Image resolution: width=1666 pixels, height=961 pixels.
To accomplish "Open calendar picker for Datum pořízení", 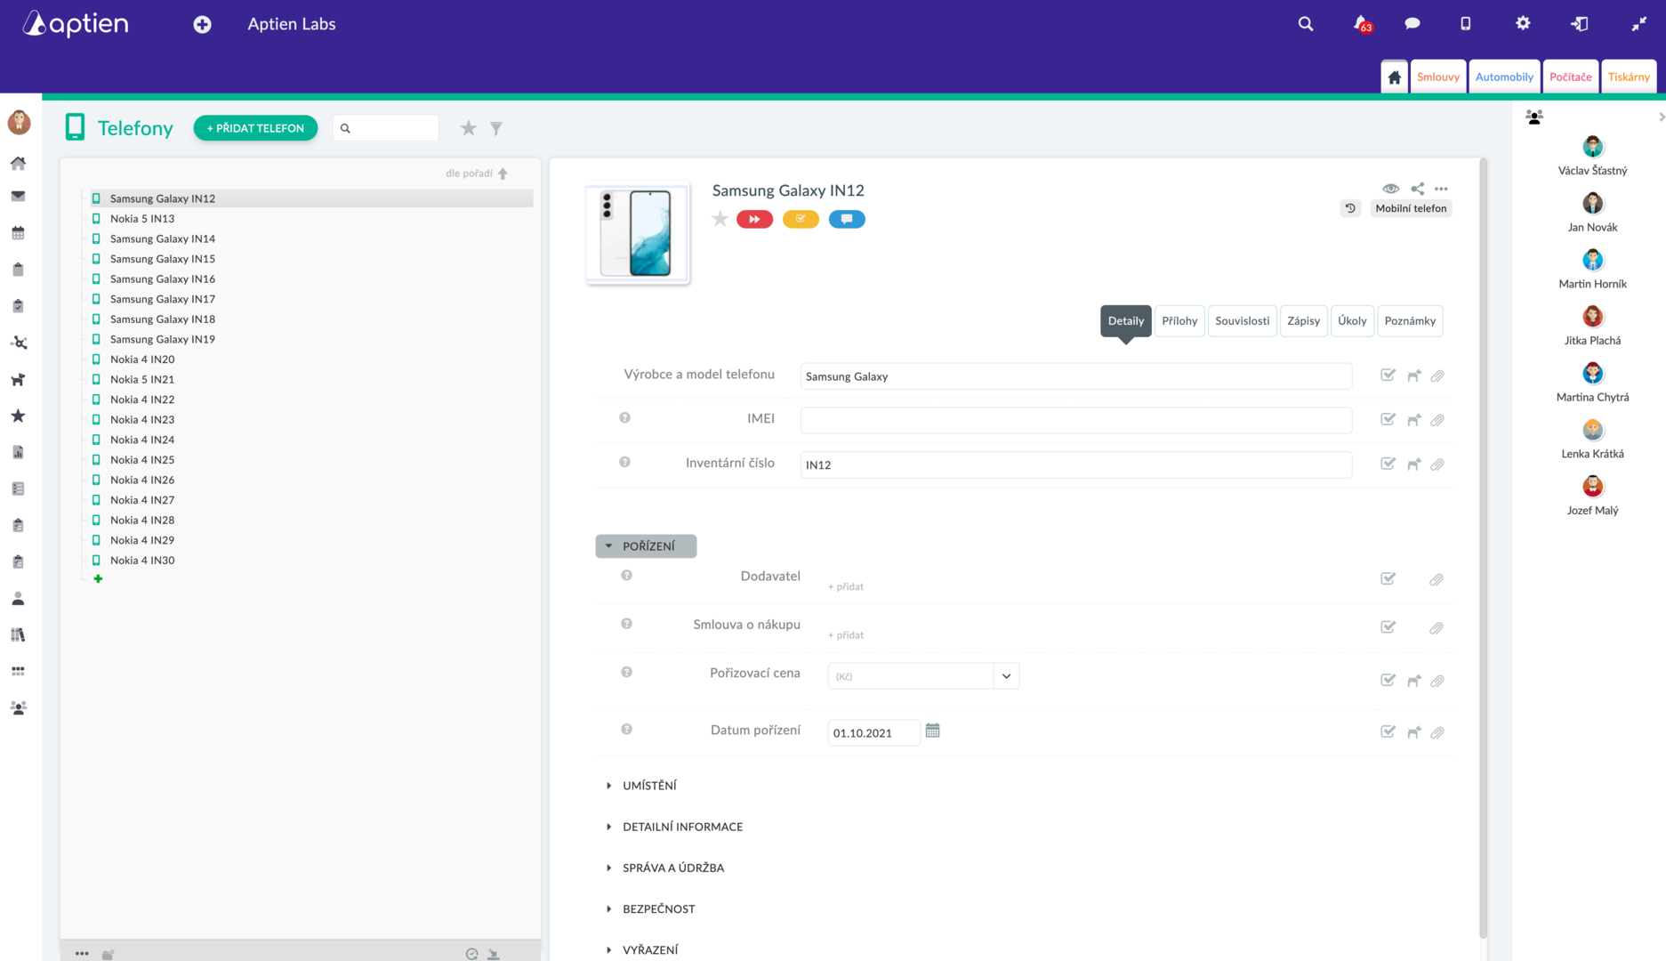I will pyautogui.click(x=932, y=731).
